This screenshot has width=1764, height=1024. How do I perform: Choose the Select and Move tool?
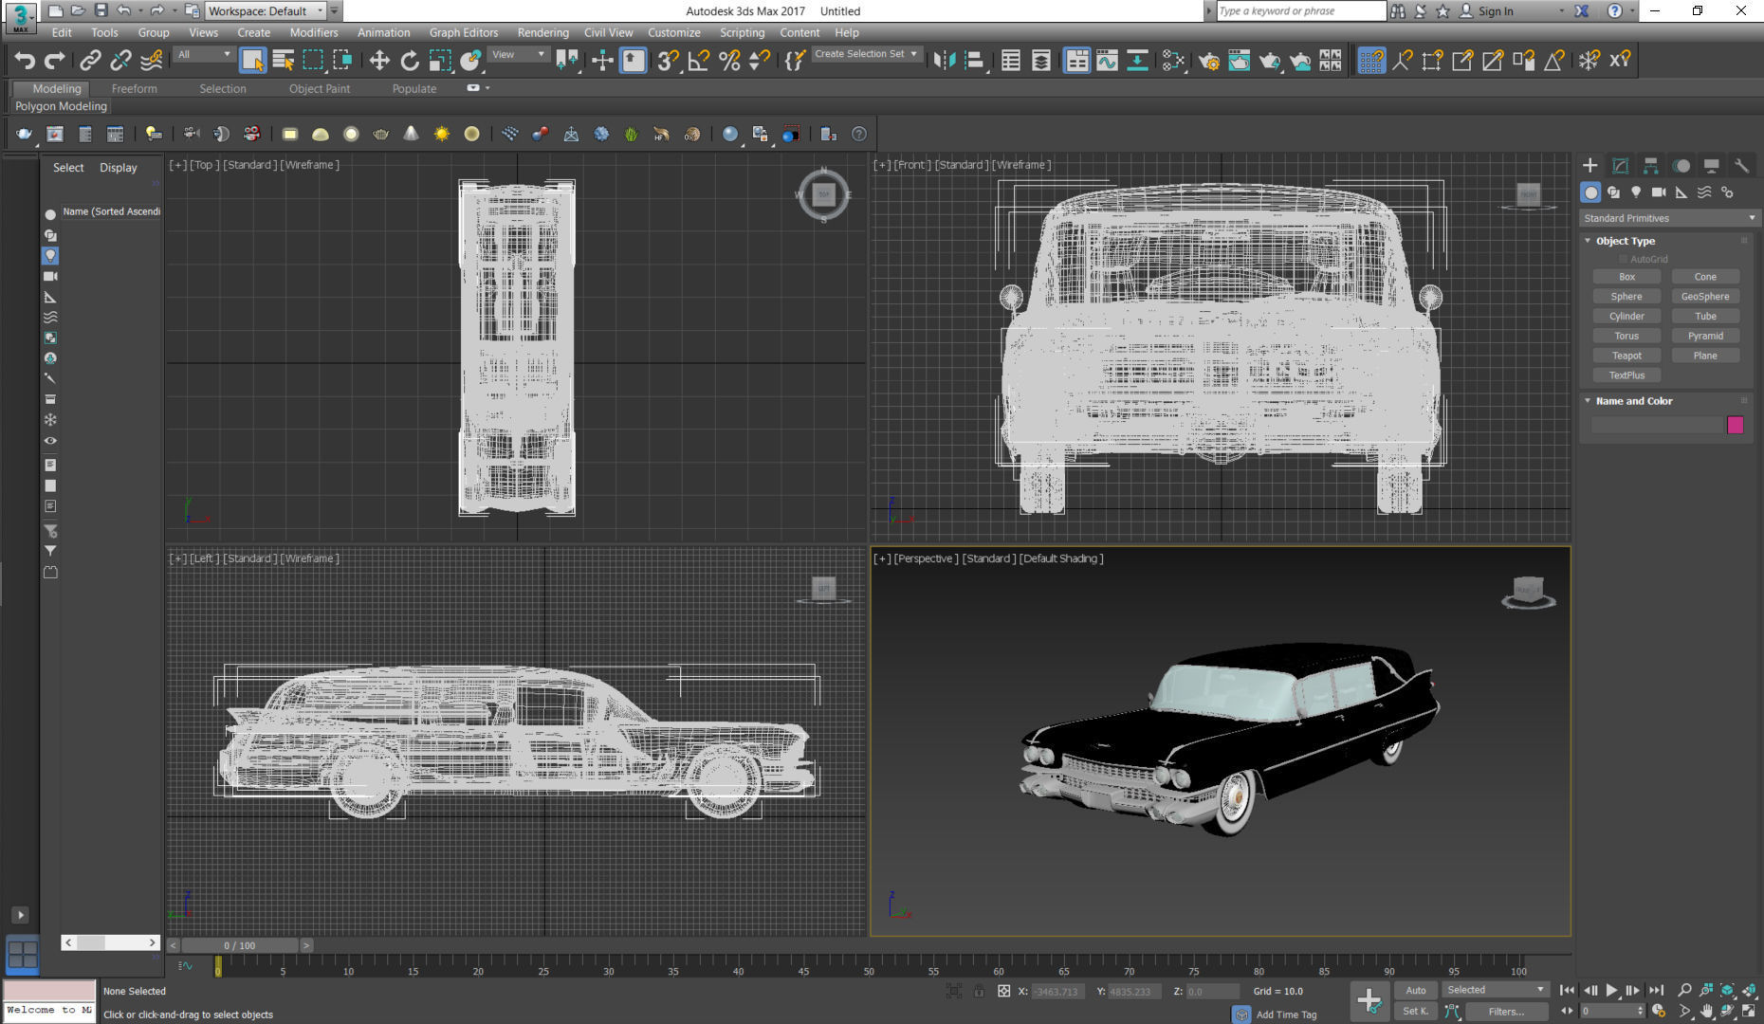coord(379,61)
